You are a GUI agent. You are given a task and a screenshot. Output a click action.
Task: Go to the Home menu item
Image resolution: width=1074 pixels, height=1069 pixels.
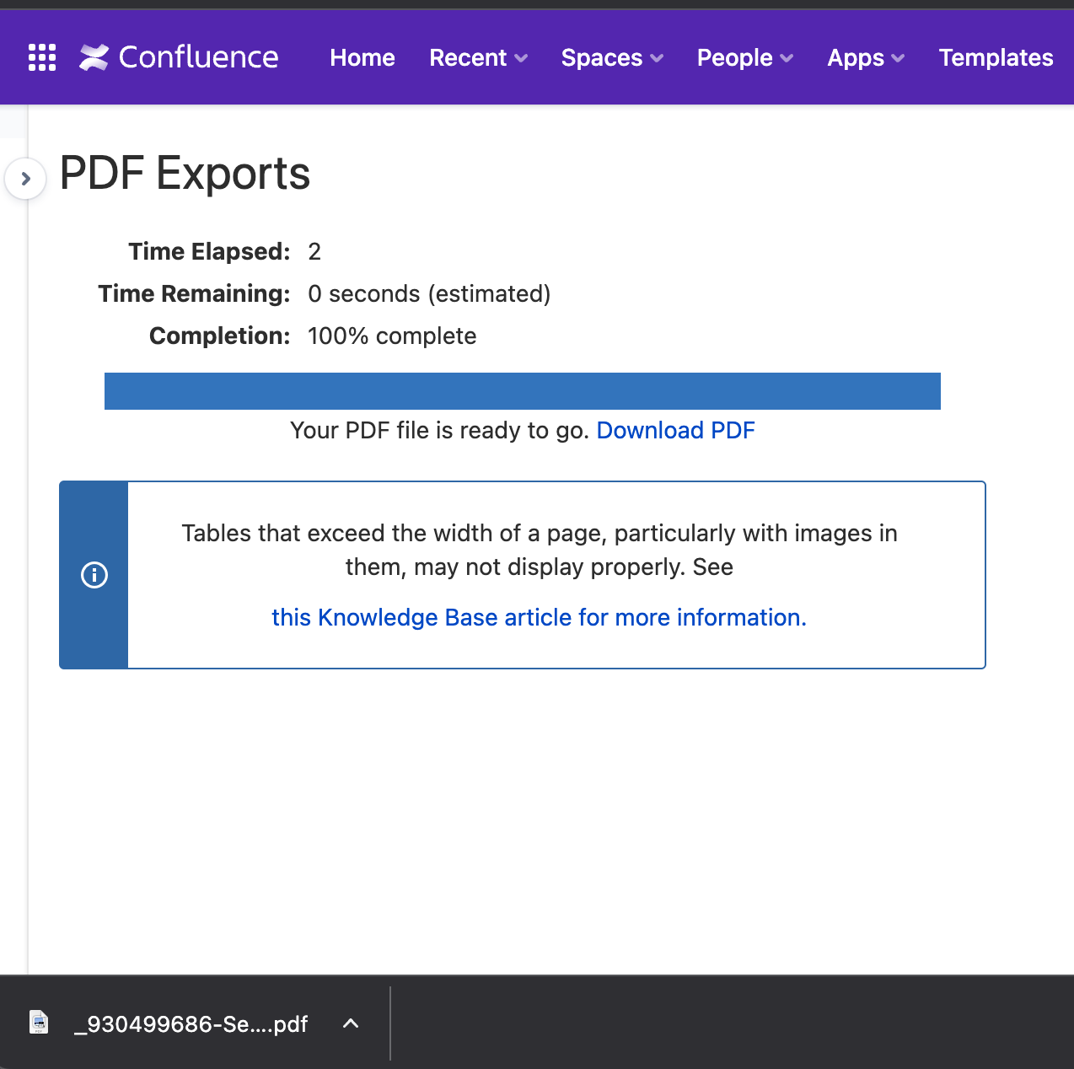(x=362, y=58)
